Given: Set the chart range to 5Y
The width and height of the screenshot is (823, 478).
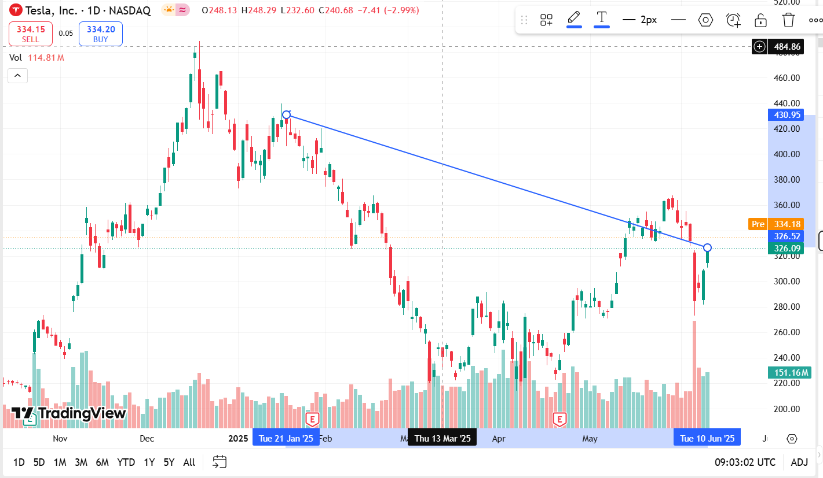Looking at the screenshot, I should 169,462.
